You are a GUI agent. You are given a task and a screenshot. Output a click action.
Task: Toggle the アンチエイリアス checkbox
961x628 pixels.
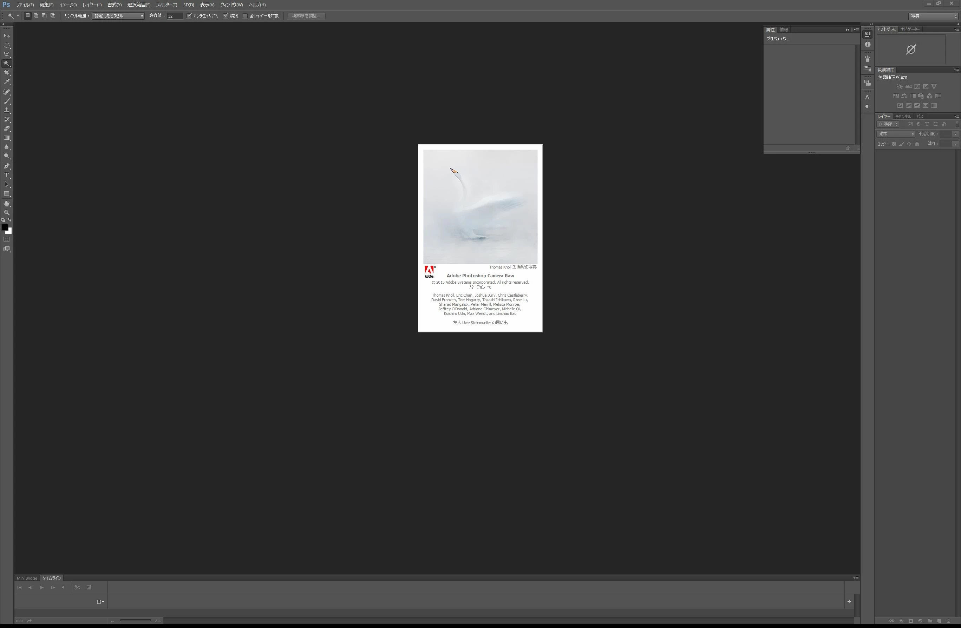pyautogui.click(x=189, y=16)
